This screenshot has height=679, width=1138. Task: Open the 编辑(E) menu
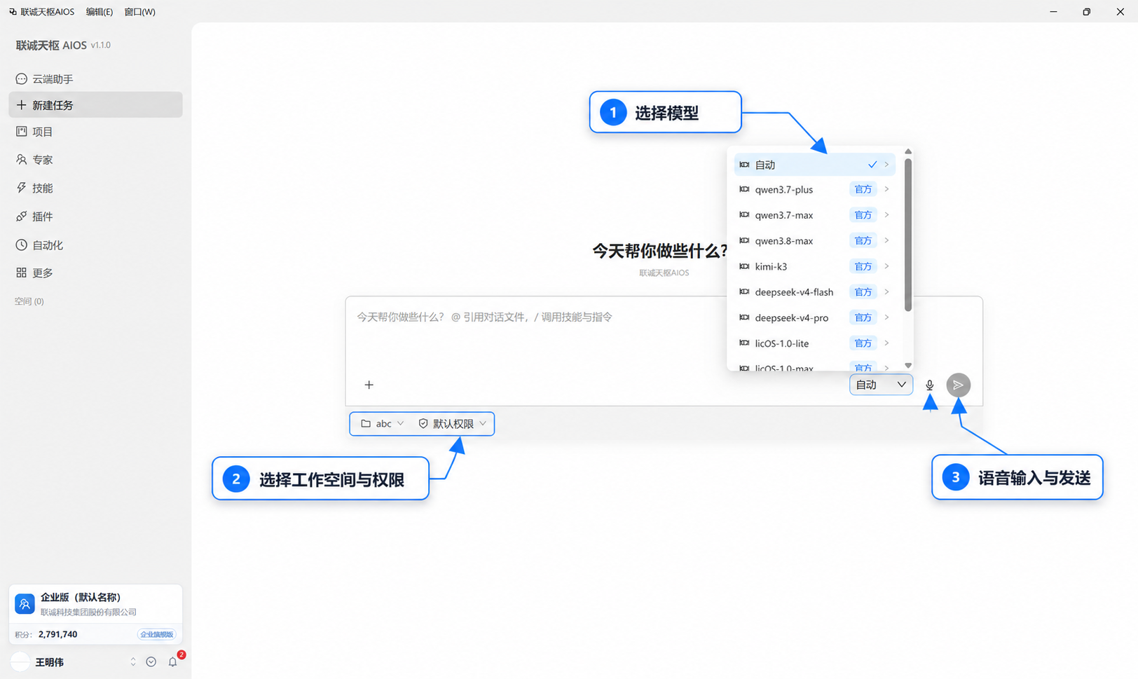click(99, 12)
